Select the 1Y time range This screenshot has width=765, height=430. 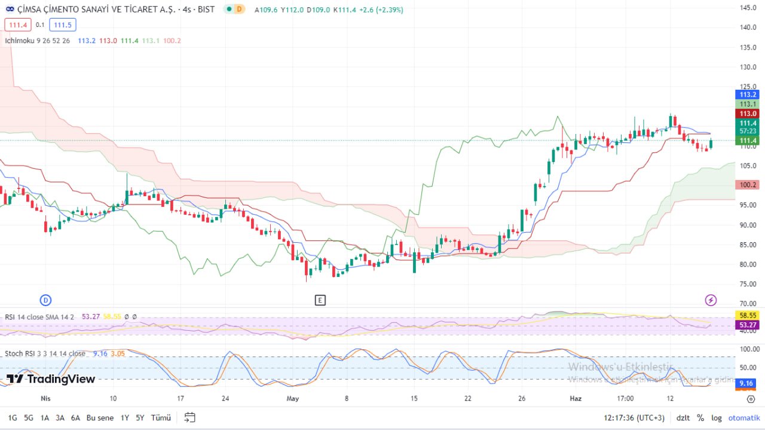coord(125,418)
